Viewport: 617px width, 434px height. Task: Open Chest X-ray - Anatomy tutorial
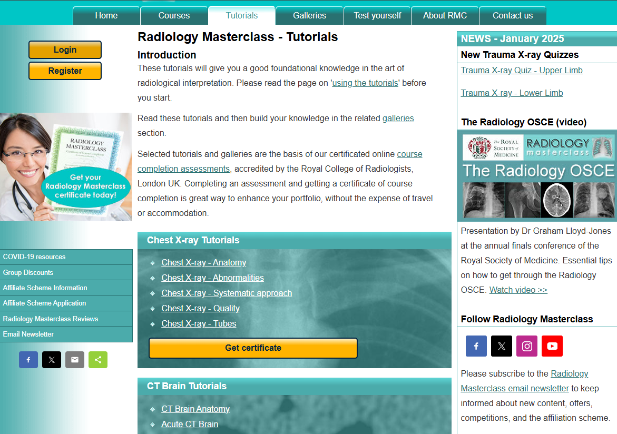point(203,262)
